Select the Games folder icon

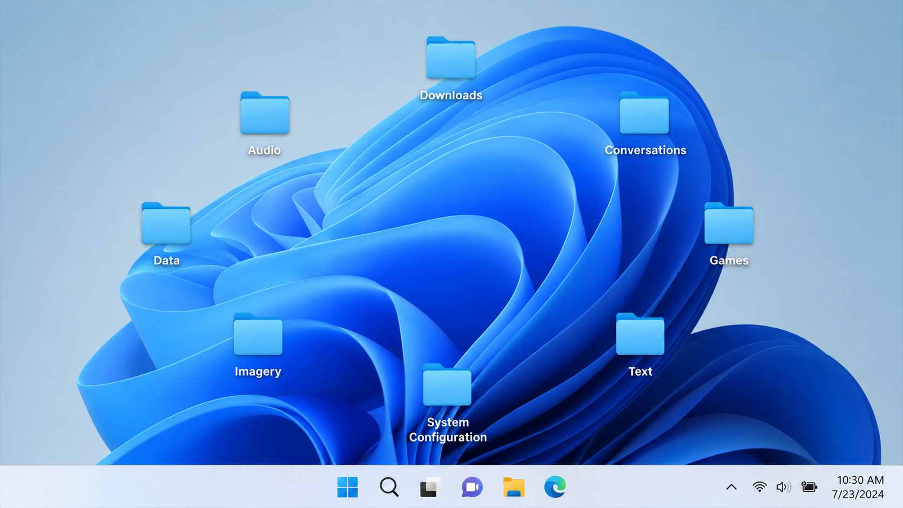729,223
